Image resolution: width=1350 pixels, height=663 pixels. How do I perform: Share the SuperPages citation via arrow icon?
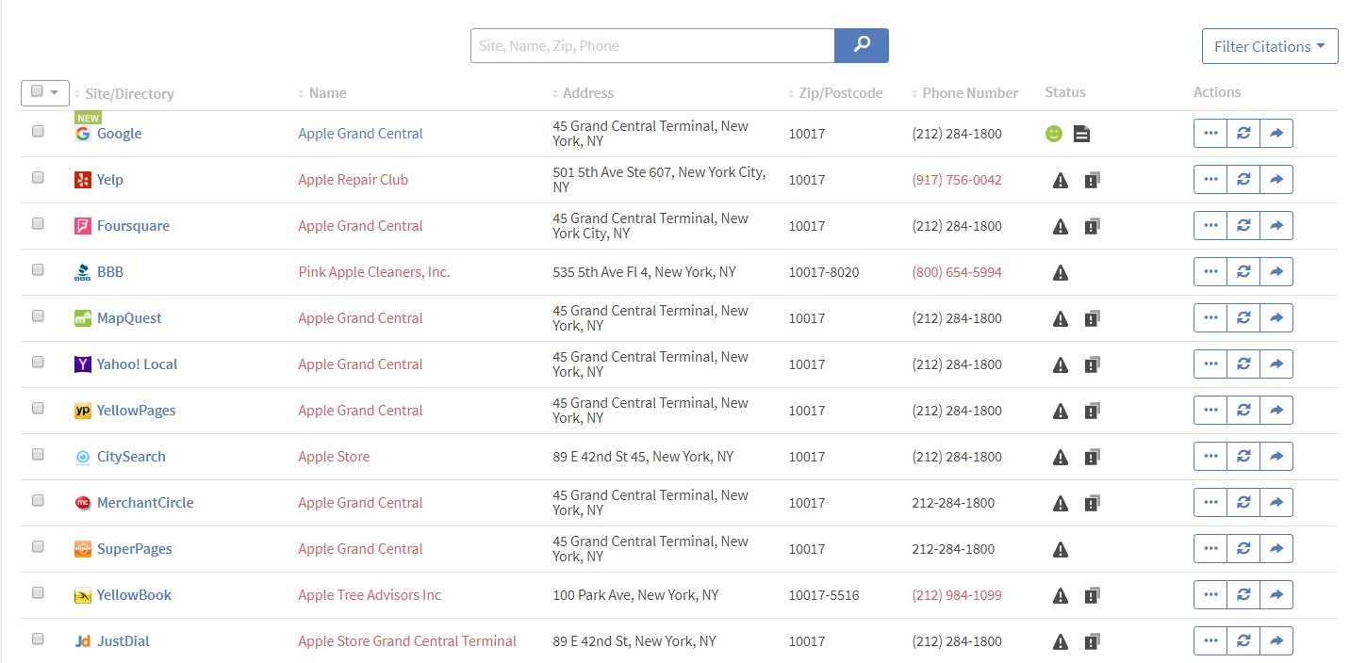point(1276,549)
